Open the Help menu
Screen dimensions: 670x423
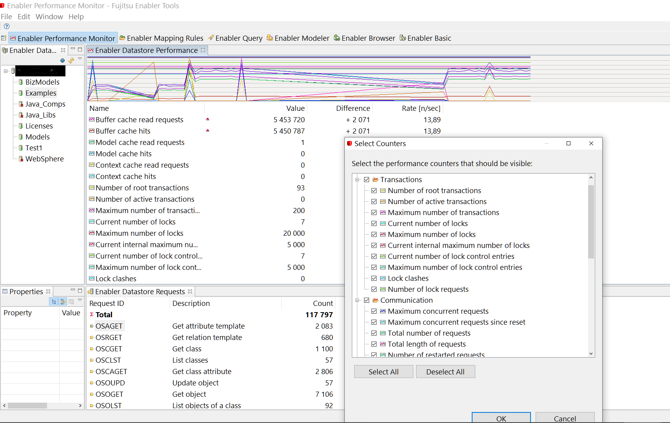76,16
